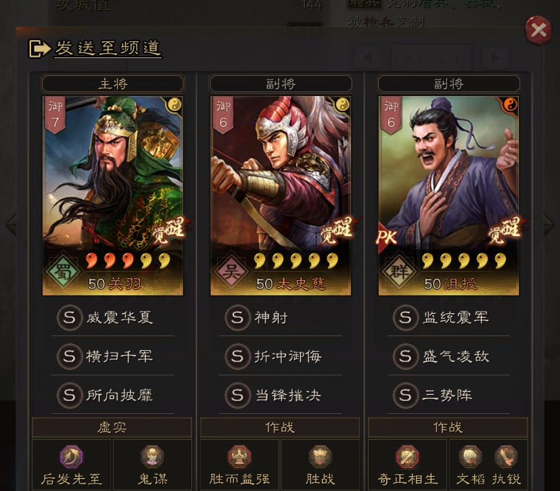
Task: Show the next troop type with the right arrow
Action: pyautogui.click(x=495, y=58)
